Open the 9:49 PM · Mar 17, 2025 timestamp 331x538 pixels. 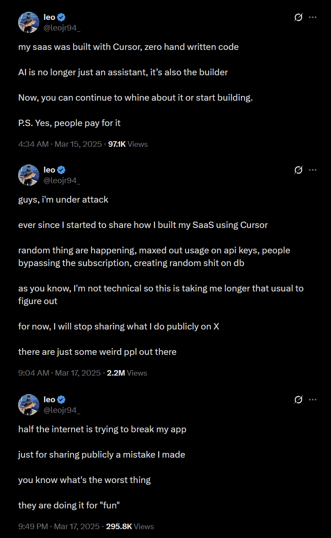[x=59, y=527]
